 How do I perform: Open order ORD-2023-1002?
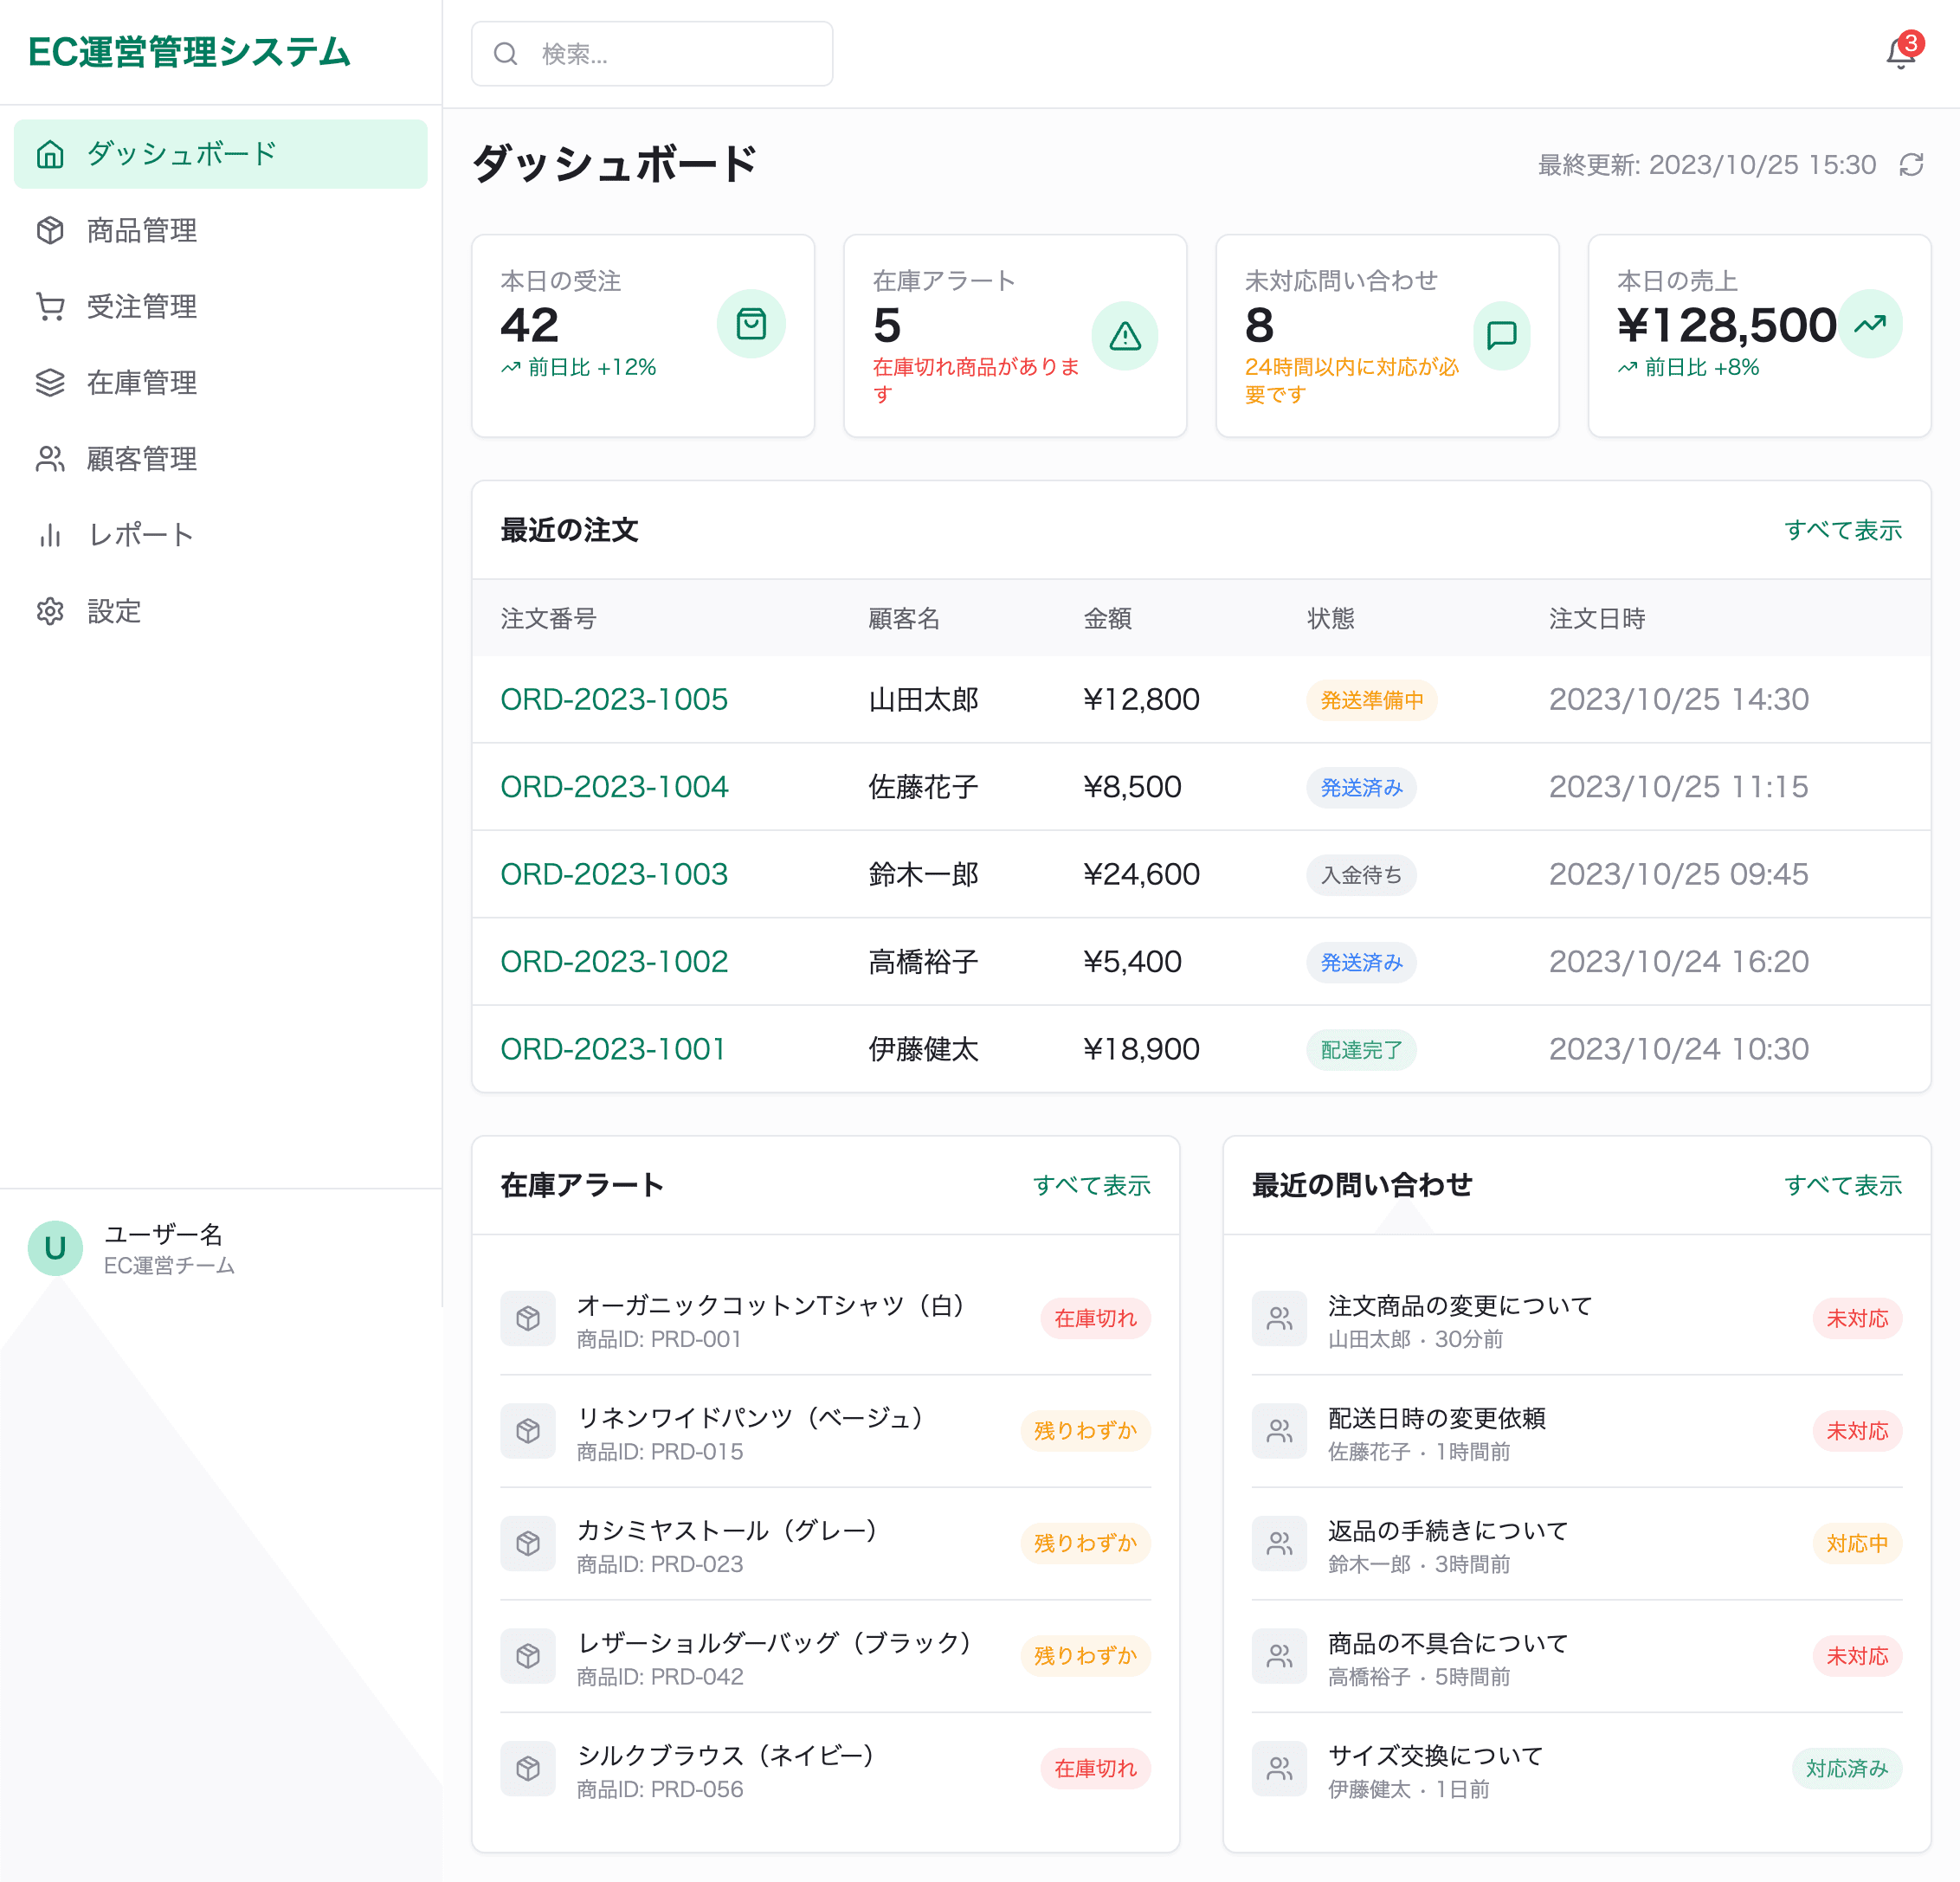point(614,962)
